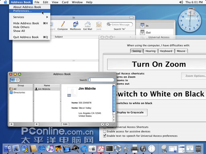Enable access for assistive devices checkbox

pos(105,132)
